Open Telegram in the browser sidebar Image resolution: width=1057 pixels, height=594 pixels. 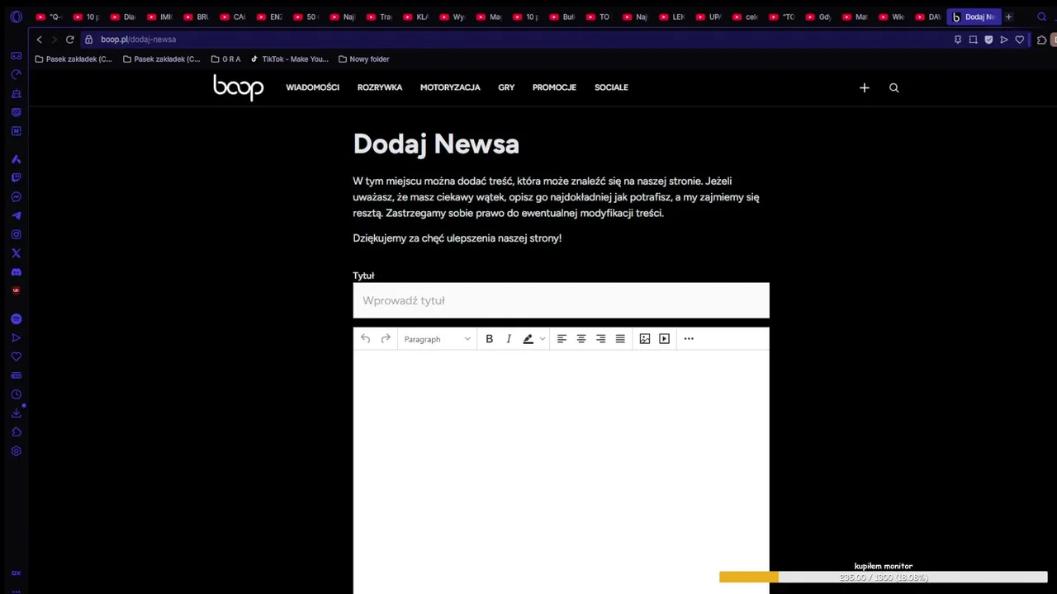pos(16,215)
